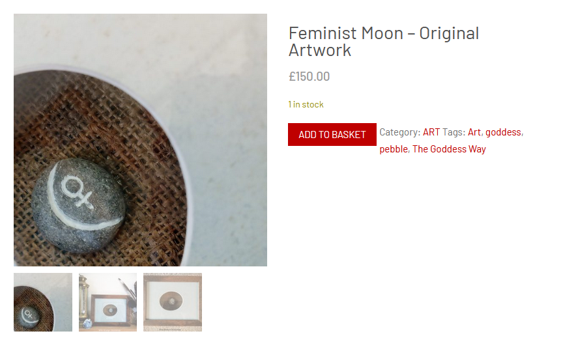Open the goddess tag link
561x340 pixels.
pos(503,132)
